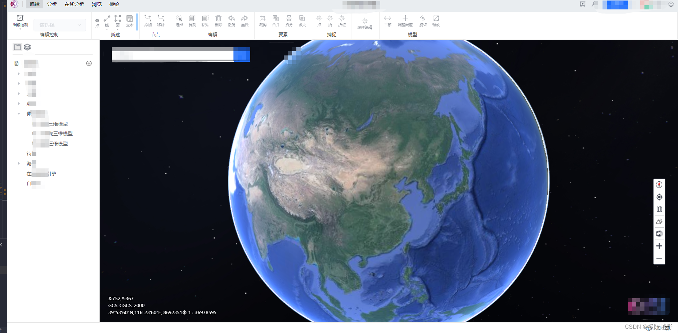
Task: Select the new point (点) tool
Action: (x=97, y=23)
